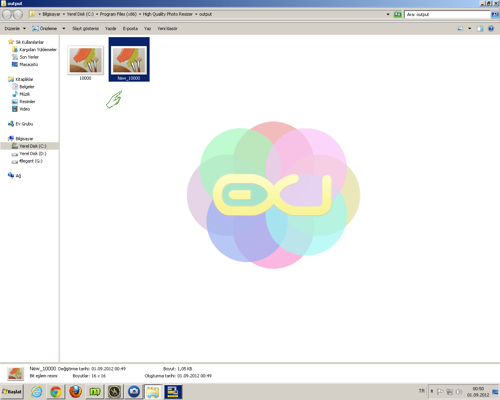Click the Başlat start button
Screen dimensions: 500x400
12,392
